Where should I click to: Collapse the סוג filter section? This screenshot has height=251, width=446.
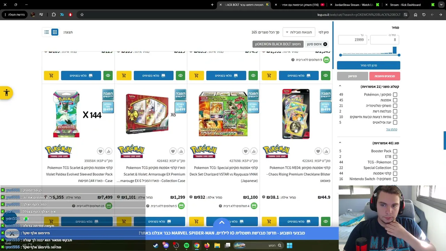[340, 143]
